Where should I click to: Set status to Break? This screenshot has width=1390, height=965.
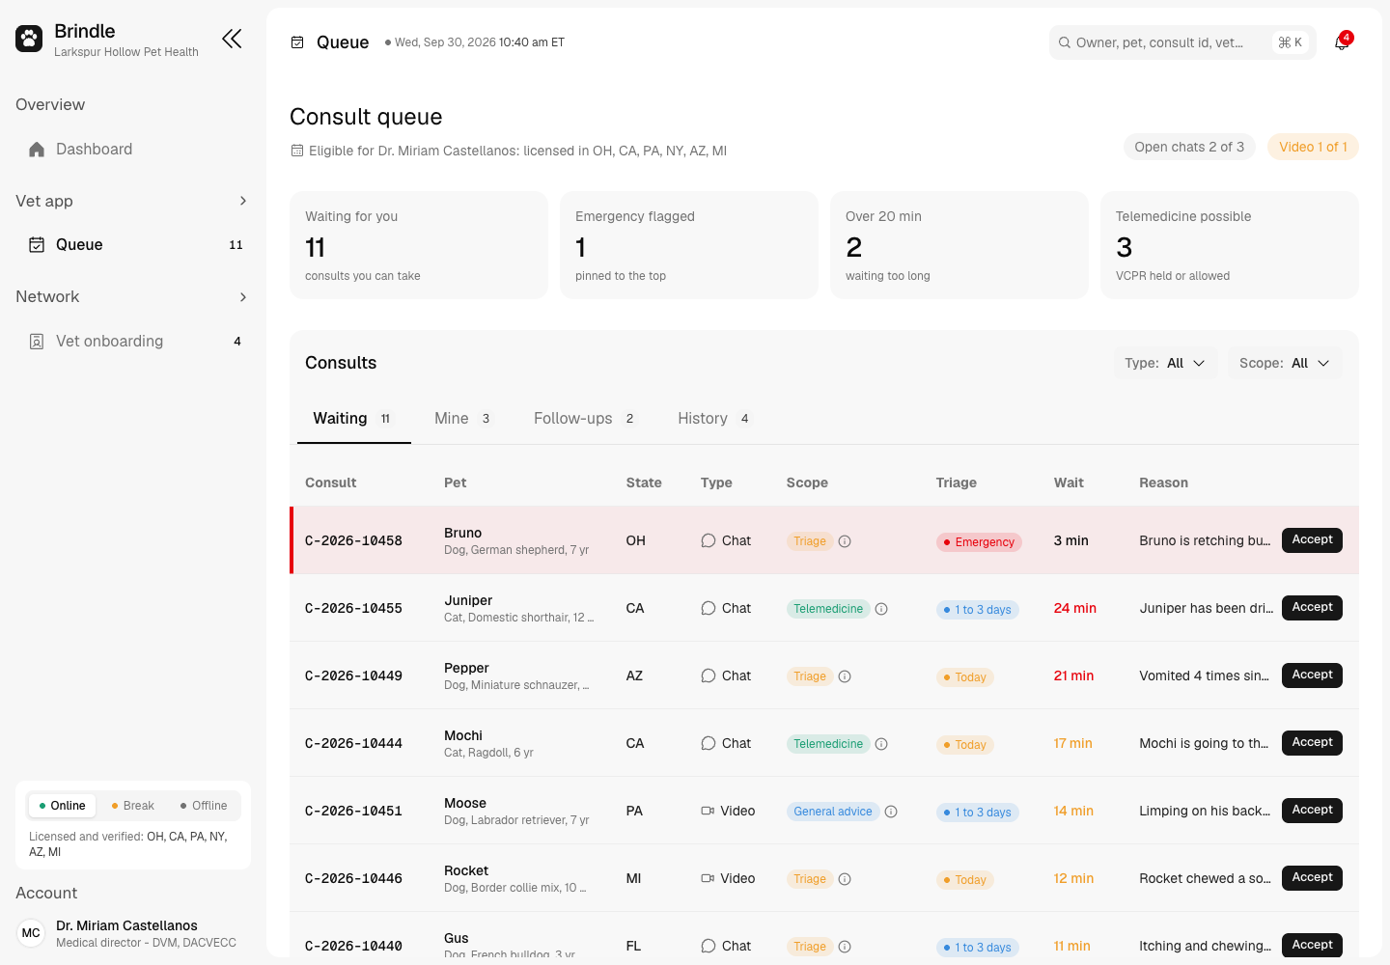(x=132, y=806)
